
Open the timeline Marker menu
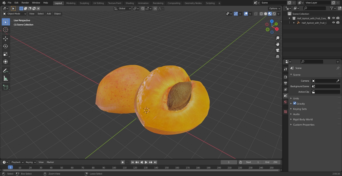click(50, 162)
